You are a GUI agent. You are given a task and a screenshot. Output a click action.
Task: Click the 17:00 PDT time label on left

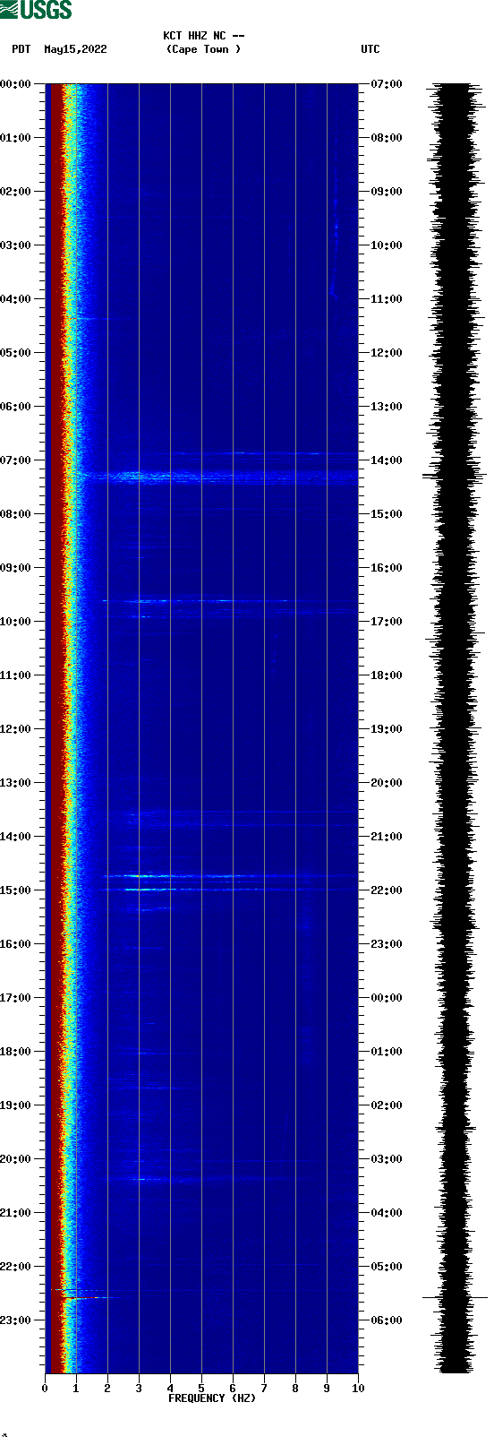[x=16, y=998]
